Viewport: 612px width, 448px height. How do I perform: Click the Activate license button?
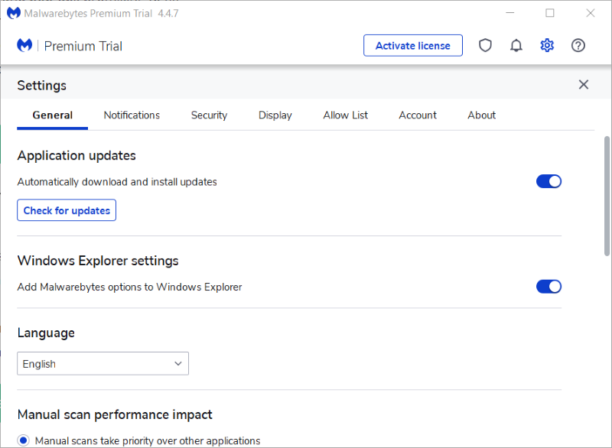[412, 46]
